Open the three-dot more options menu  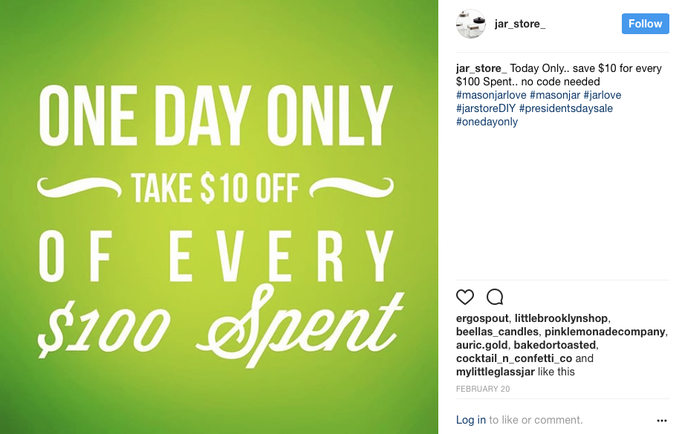(662, 421)
